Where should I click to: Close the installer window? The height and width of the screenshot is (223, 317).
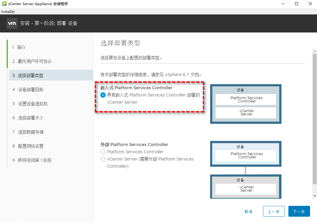coord(310,4)
